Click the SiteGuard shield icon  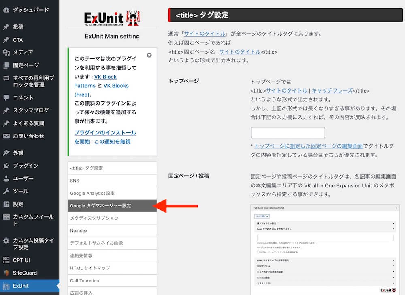[x=6, y=273]
